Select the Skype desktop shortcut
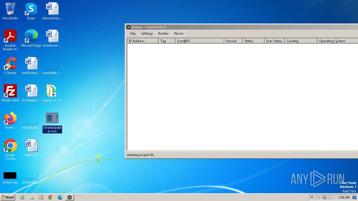 pos(31,11)
